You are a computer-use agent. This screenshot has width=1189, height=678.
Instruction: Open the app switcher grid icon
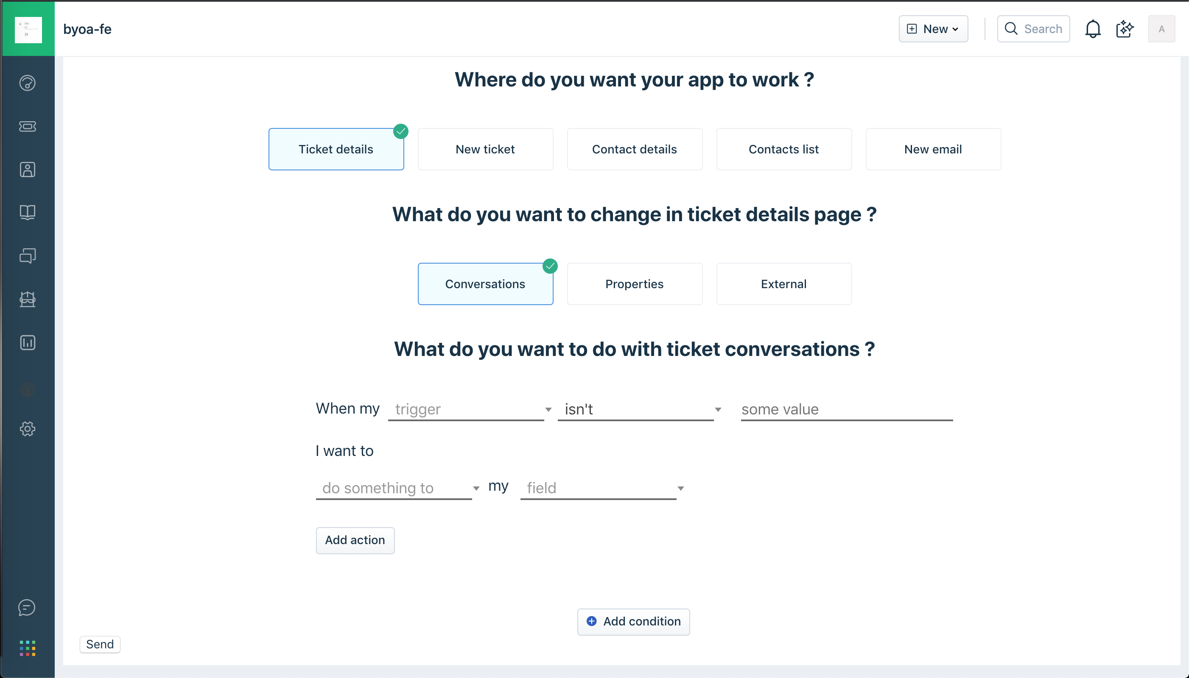point(28,648)
